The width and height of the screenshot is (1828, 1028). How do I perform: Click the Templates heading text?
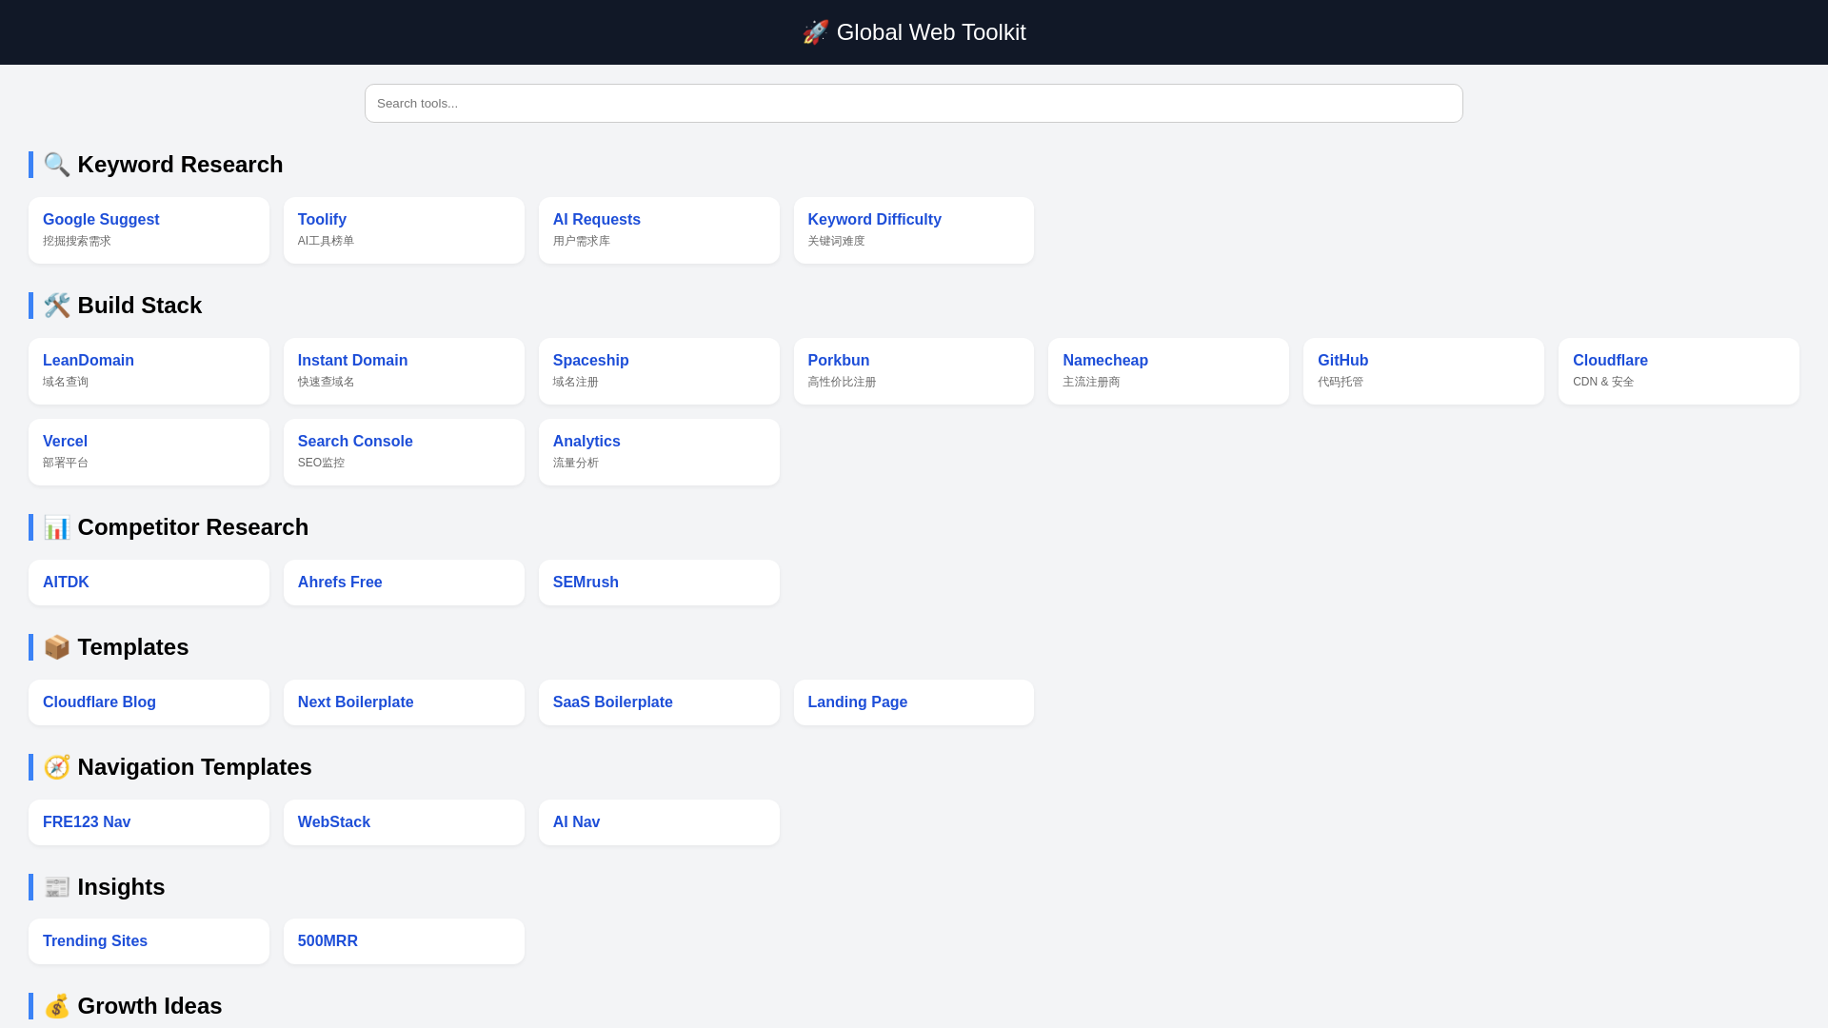click(133, 647)
